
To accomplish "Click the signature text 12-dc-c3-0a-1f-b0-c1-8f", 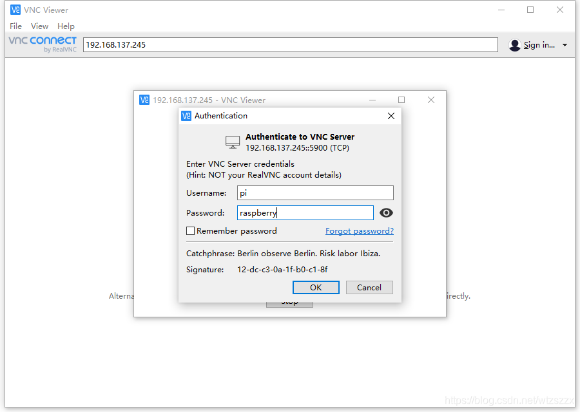I will (x=282, y=270).
